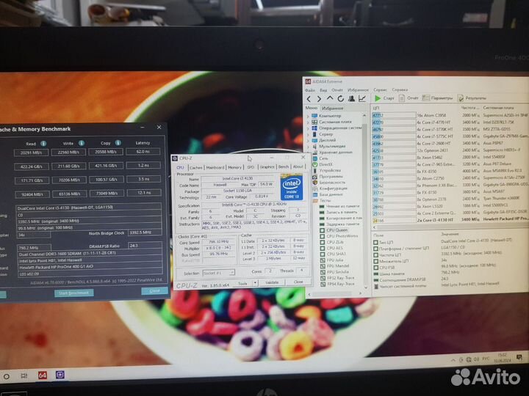
Task: Select Программы in the AIDA64 tree
Action: [327, 177]
